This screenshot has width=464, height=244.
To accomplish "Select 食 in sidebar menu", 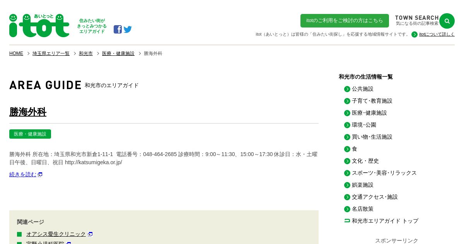I will (x=355, y=149).
